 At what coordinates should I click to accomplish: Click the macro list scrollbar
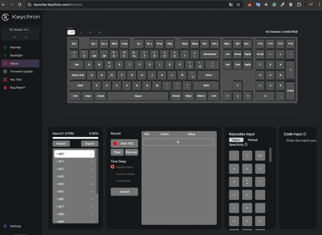[x=97, y=171]
